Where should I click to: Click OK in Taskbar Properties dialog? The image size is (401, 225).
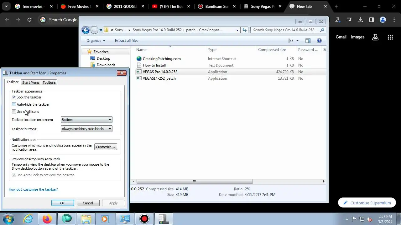[63, 203]
